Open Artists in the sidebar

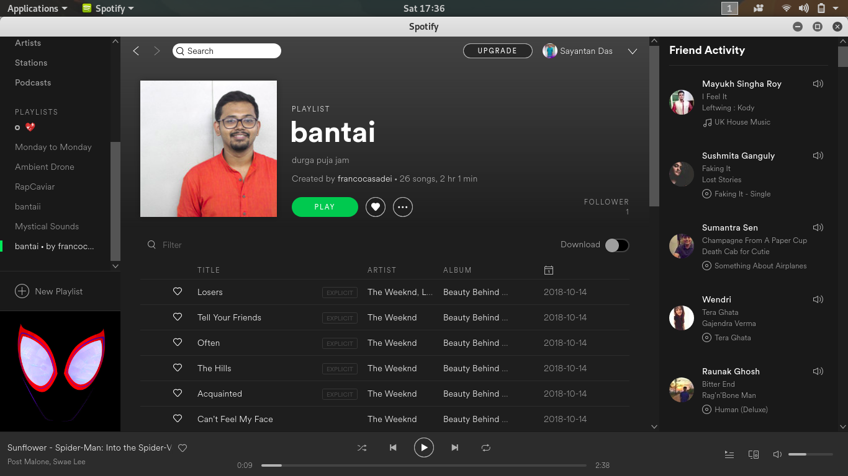coord(28,43)
